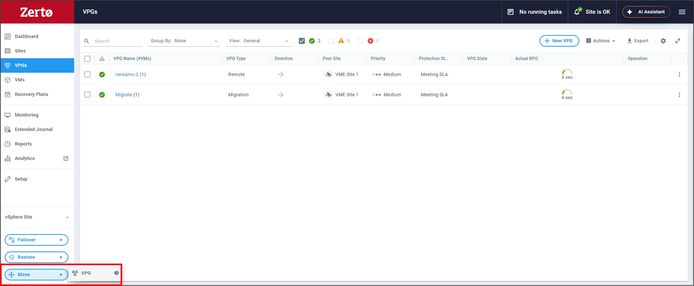The image size is (694, 286).
Task: Open the Actions dropdown menu
Action: coord(600,41)
